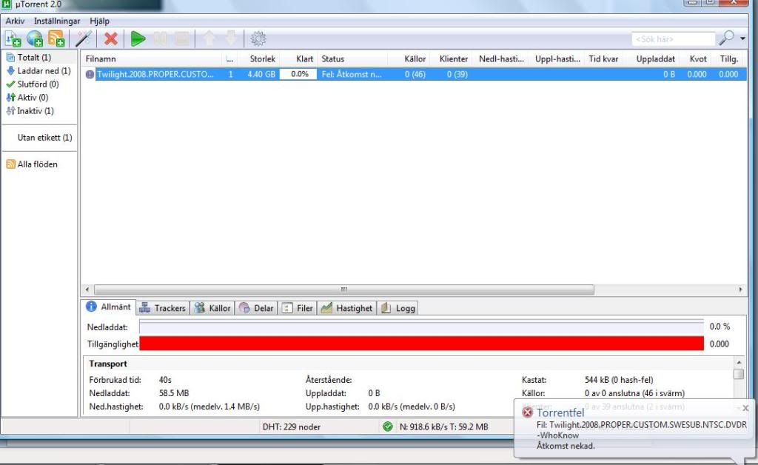
Task: Expand the search provider dropdown arrow
Action: [x=742, y=39]
